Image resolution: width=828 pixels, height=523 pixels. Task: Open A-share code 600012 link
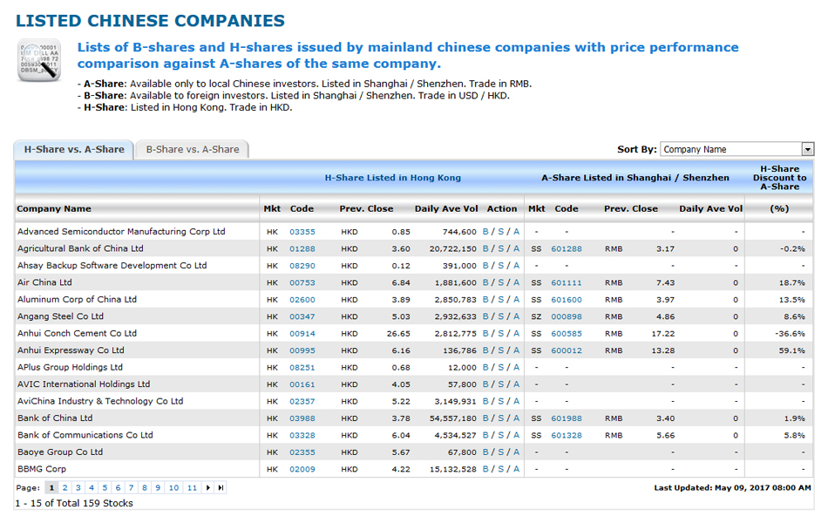(567, 350)
